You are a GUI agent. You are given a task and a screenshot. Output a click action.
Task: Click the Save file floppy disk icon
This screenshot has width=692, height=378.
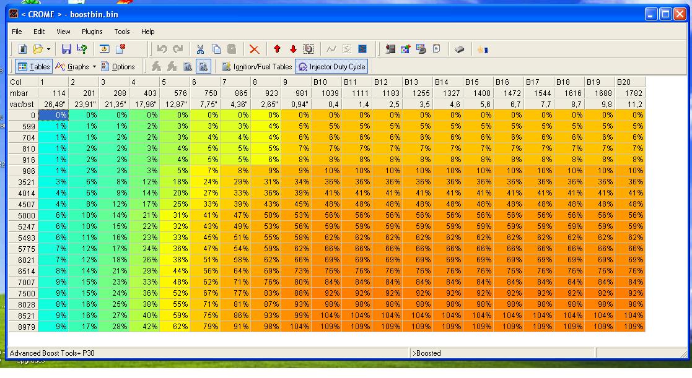click(66, 49)
